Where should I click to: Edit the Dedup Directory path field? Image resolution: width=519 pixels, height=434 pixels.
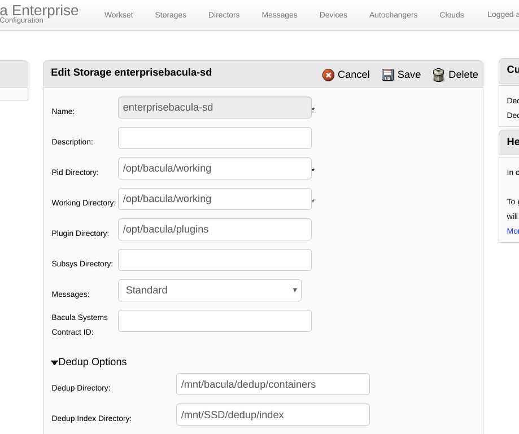pos(273,384)
